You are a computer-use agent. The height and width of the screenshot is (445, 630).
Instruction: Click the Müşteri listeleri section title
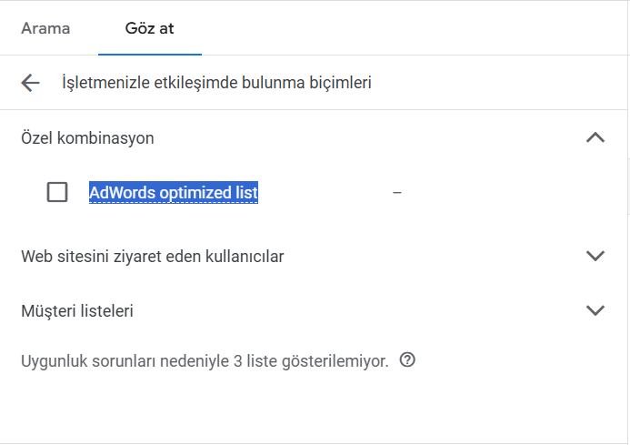click(x=77, y=311)
